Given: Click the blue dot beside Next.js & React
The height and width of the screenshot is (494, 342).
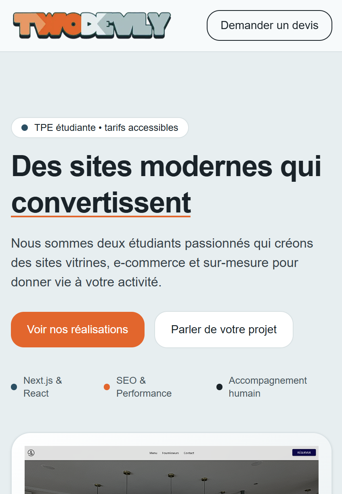Looking at the screenshot, I should (14, 387).
